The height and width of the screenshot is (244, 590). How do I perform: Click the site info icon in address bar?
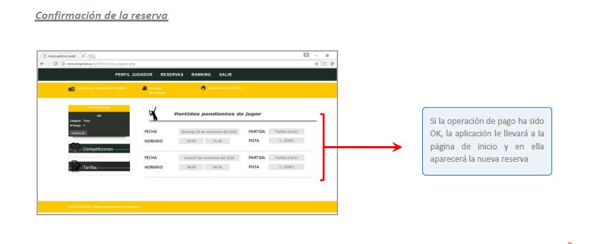63,64
